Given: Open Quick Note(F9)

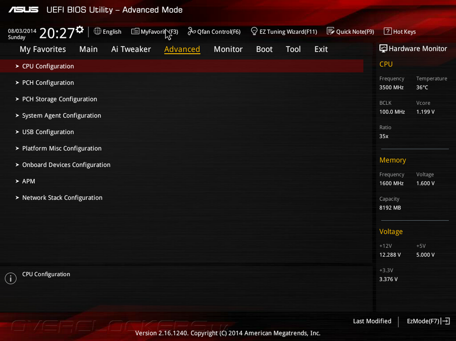Looking at the screenshot, I should click(x=355, y=32).
